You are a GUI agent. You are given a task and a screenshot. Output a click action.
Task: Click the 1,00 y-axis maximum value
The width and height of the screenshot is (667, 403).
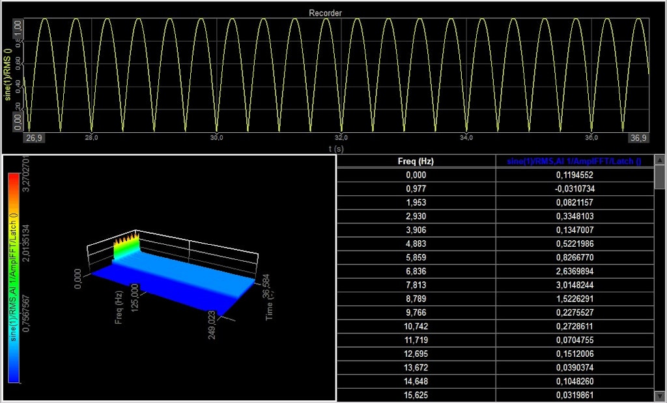click(x=18, y=27)
